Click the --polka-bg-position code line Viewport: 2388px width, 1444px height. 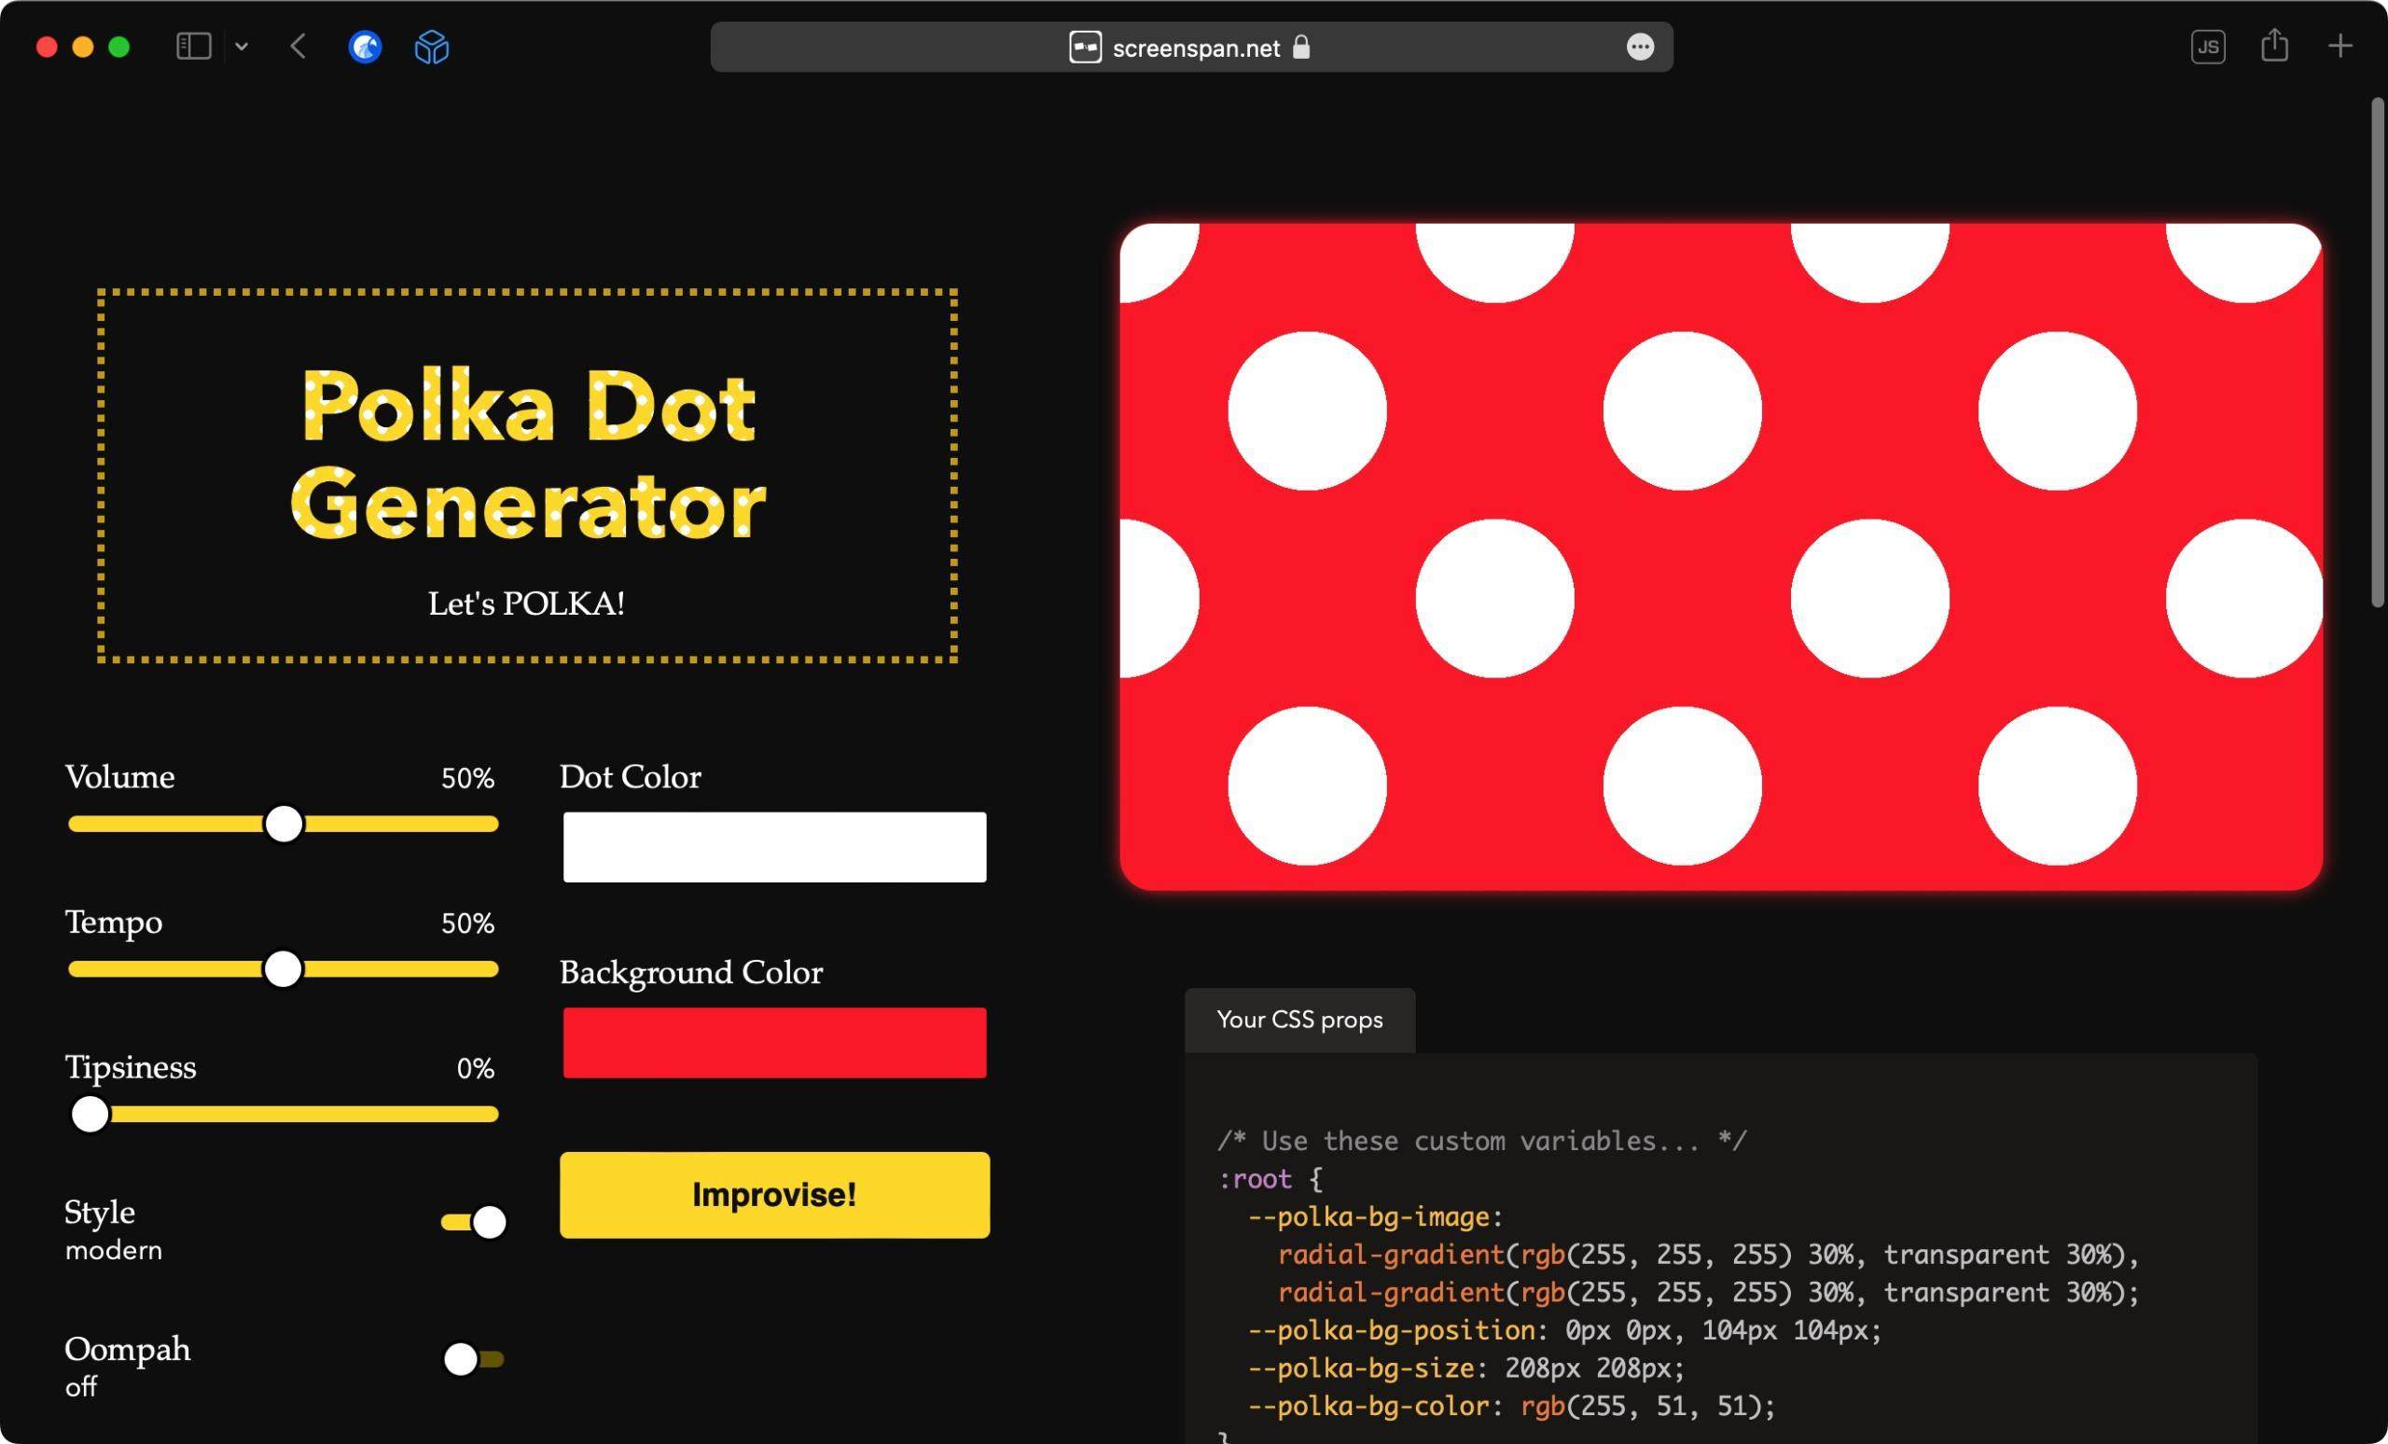(1564, 1330)
